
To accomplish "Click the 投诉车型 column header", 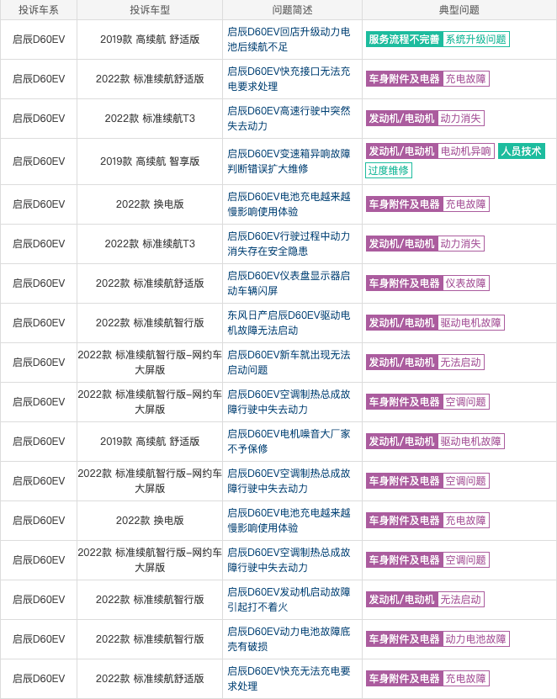I will tap(150, 10).
